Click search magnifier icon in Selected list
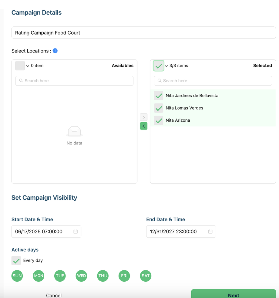 pyautogui.click(x=160, y=81)
